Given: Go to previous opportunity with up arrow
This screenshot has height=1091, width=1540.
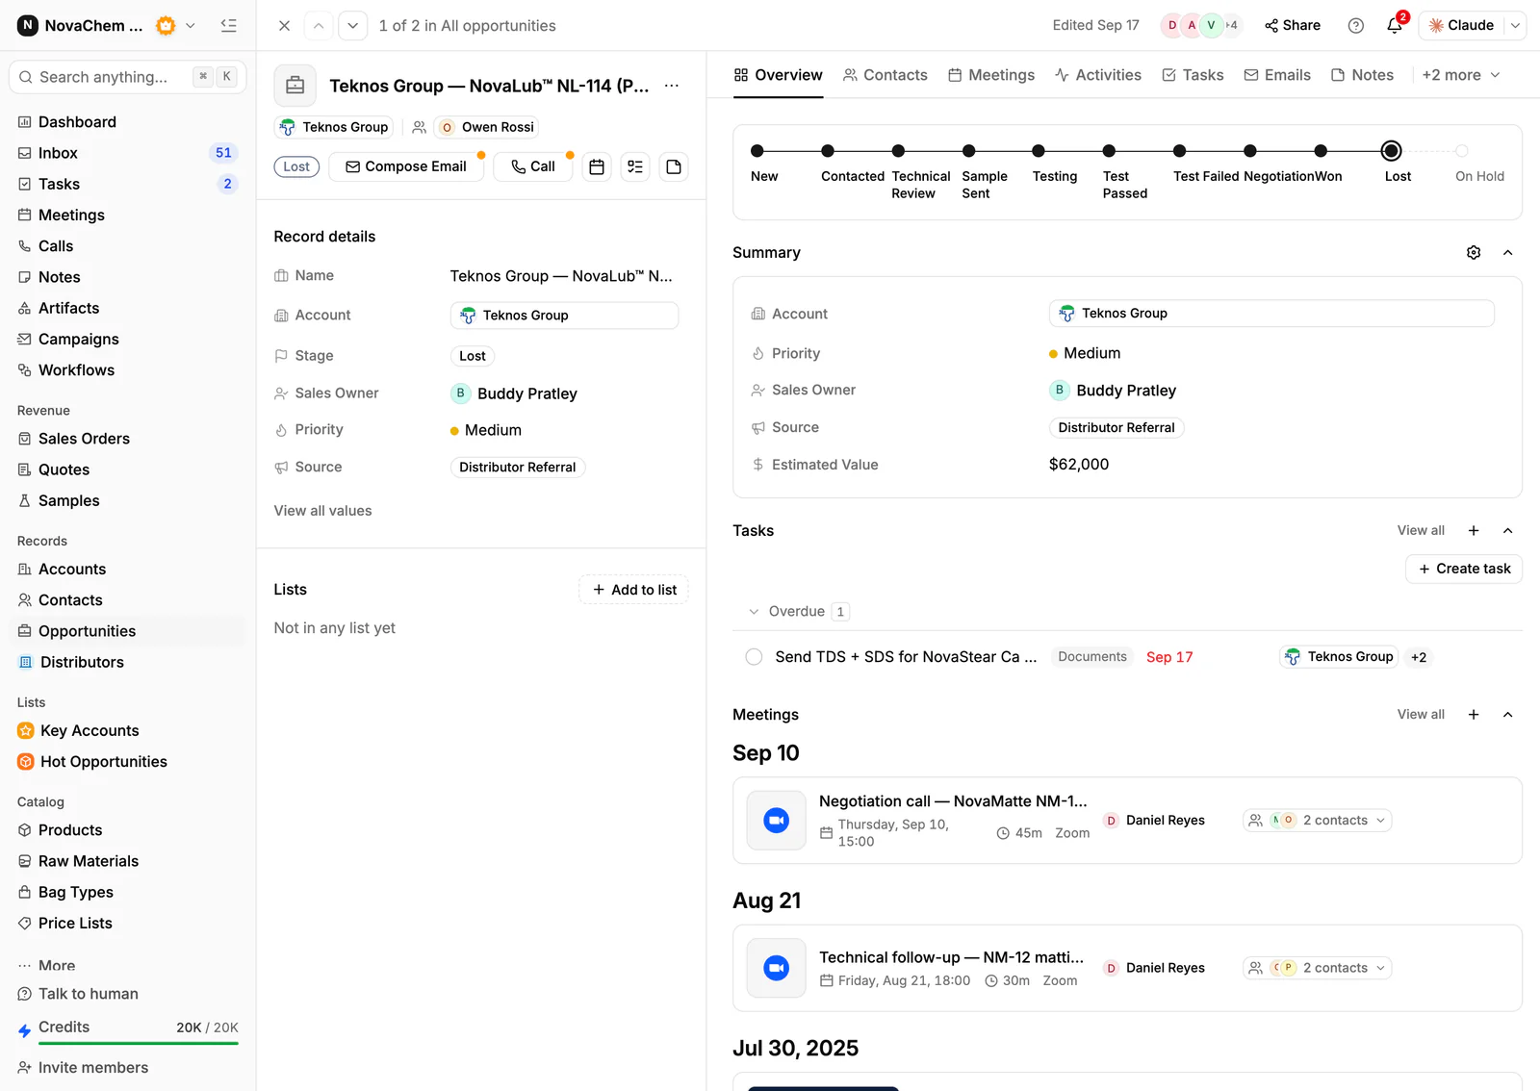Looking at the screenshot, I should [319, 26].
